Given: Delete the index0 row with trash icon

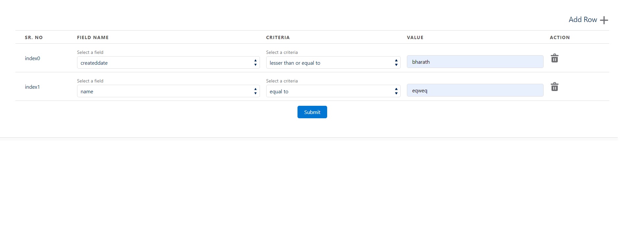Looking at the screenshot, I should tap(554, 58).
